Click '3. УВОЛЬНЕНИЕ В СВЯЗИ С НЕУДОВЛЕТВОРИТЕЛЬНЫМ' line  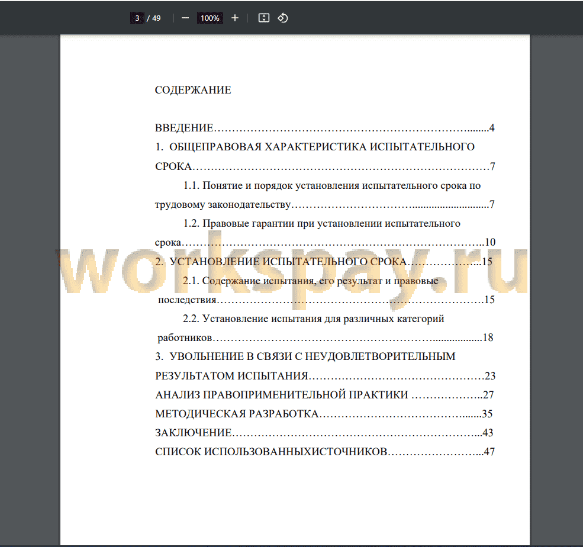305,356
